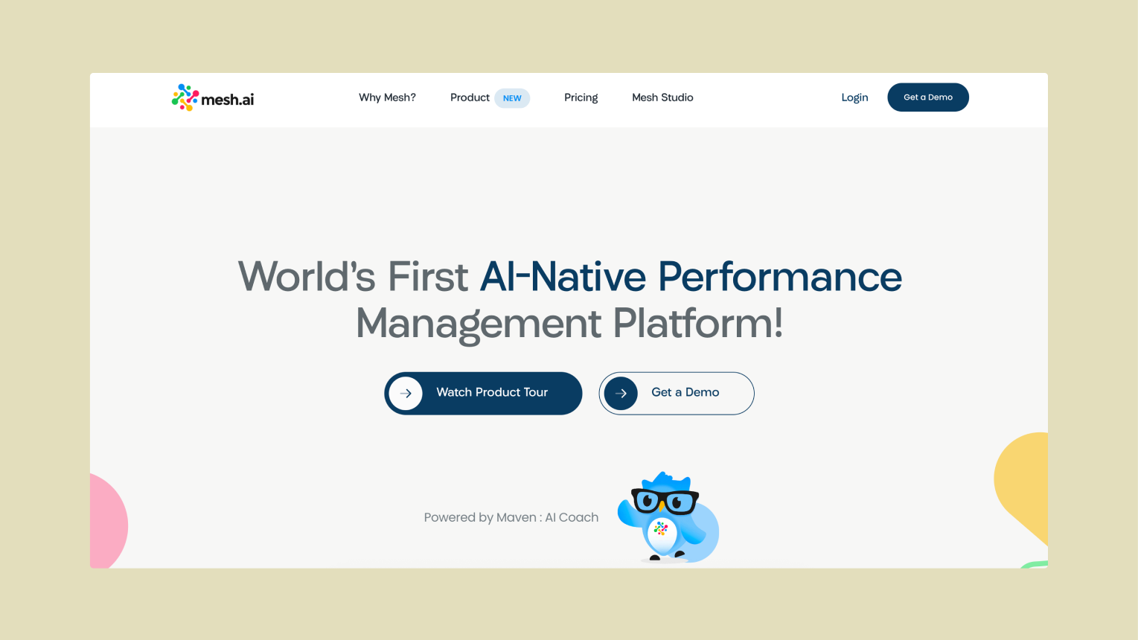Screen dimensions: 1138x640
Task: Go to the Pricing page
Action: tap(581, 97)
